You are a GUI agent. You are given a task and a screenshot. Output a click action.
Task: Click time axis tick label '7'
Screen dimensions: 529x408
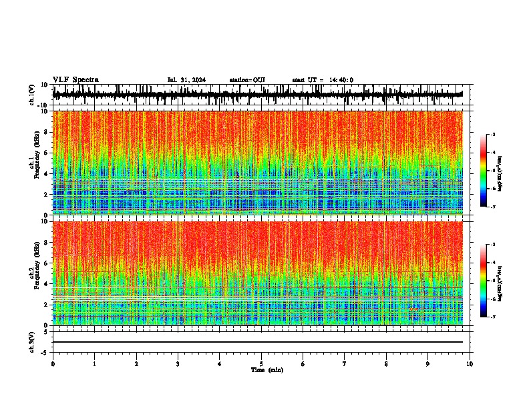345,364
